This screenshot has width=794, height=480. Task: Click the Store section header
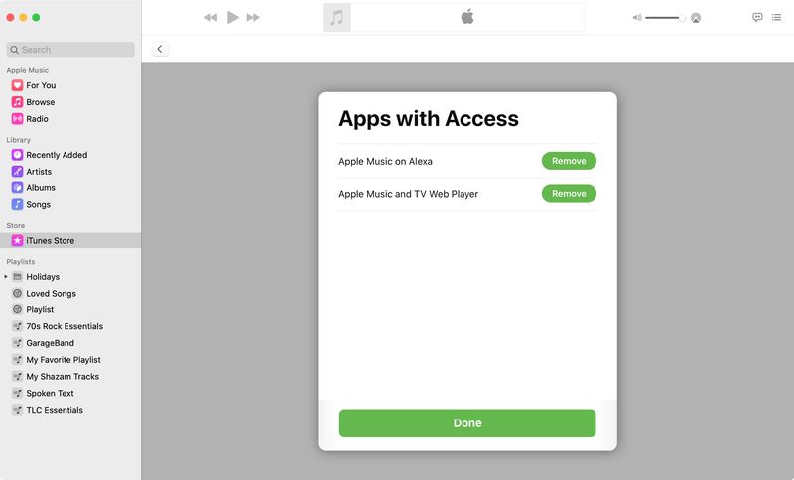(15, 225)
